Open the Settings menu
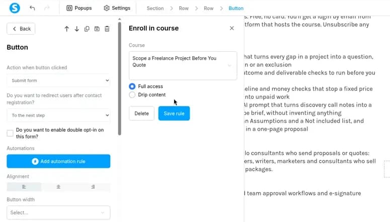 click(x=117, y=8)
